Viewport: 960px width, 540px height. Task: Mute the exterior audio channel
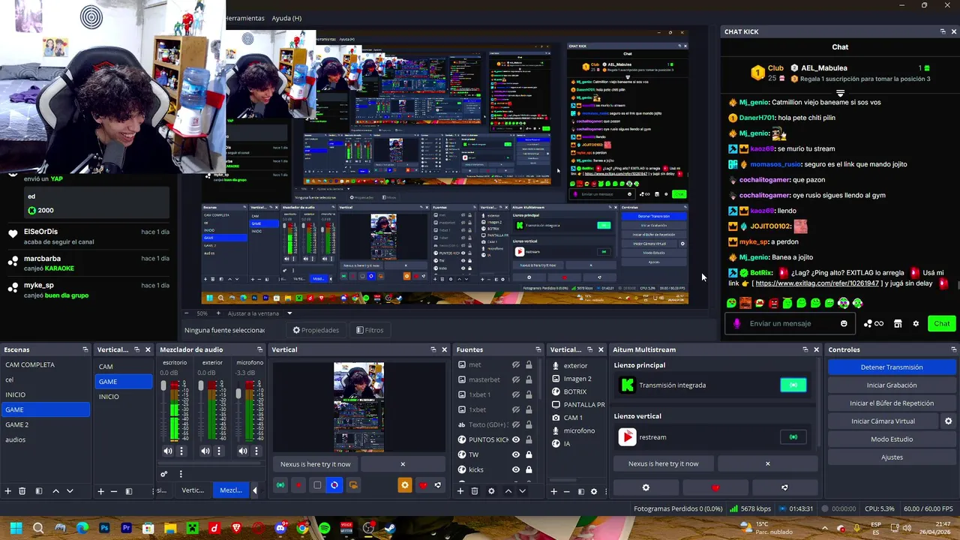[205, 451]
